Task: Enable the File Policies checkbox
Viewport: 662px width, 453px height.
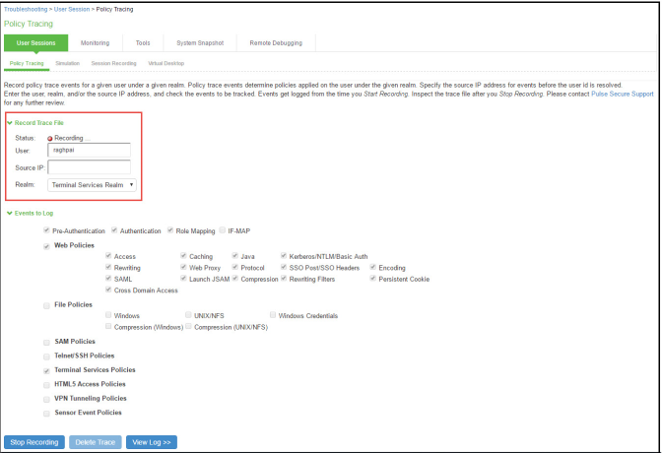Action: point(46,305)
